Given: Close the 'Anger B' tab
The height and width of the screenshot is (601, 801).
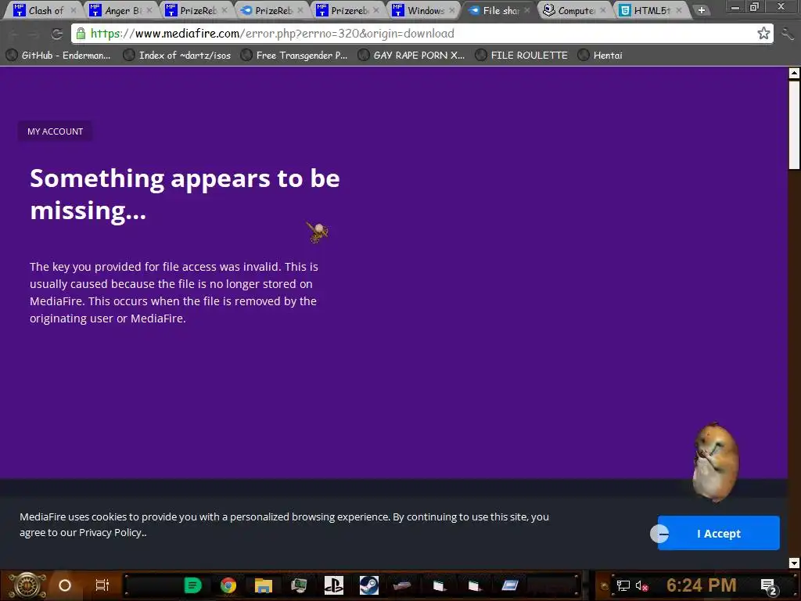Looking at the screenshot, I should [x=149, y=10].
